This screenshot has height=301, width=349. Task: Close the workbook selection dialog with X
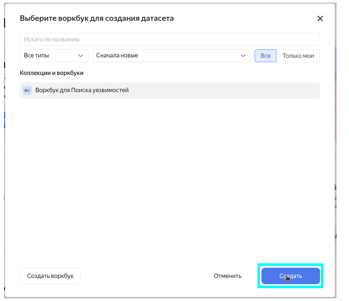pos(320,19)
